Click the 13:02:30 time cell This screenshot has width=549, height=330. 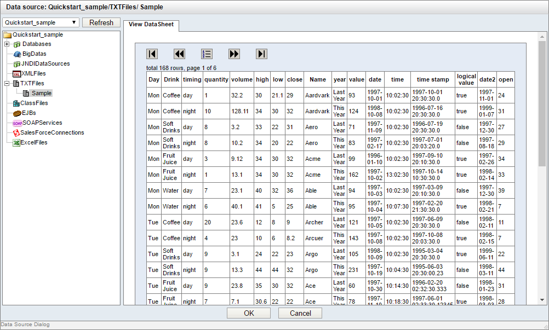click(x=397, y=175)
